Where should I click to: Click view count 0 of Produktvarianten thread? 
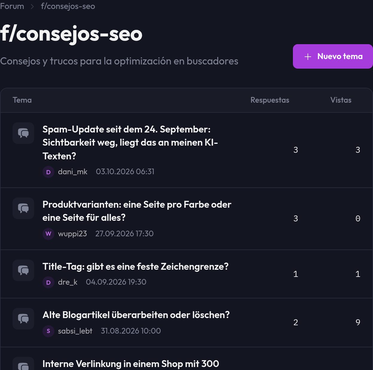(x=358, y=218)
